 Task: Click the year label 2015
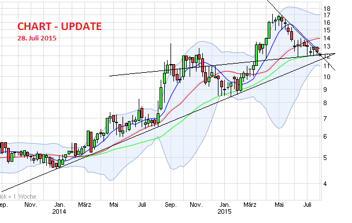coord(224,211)
